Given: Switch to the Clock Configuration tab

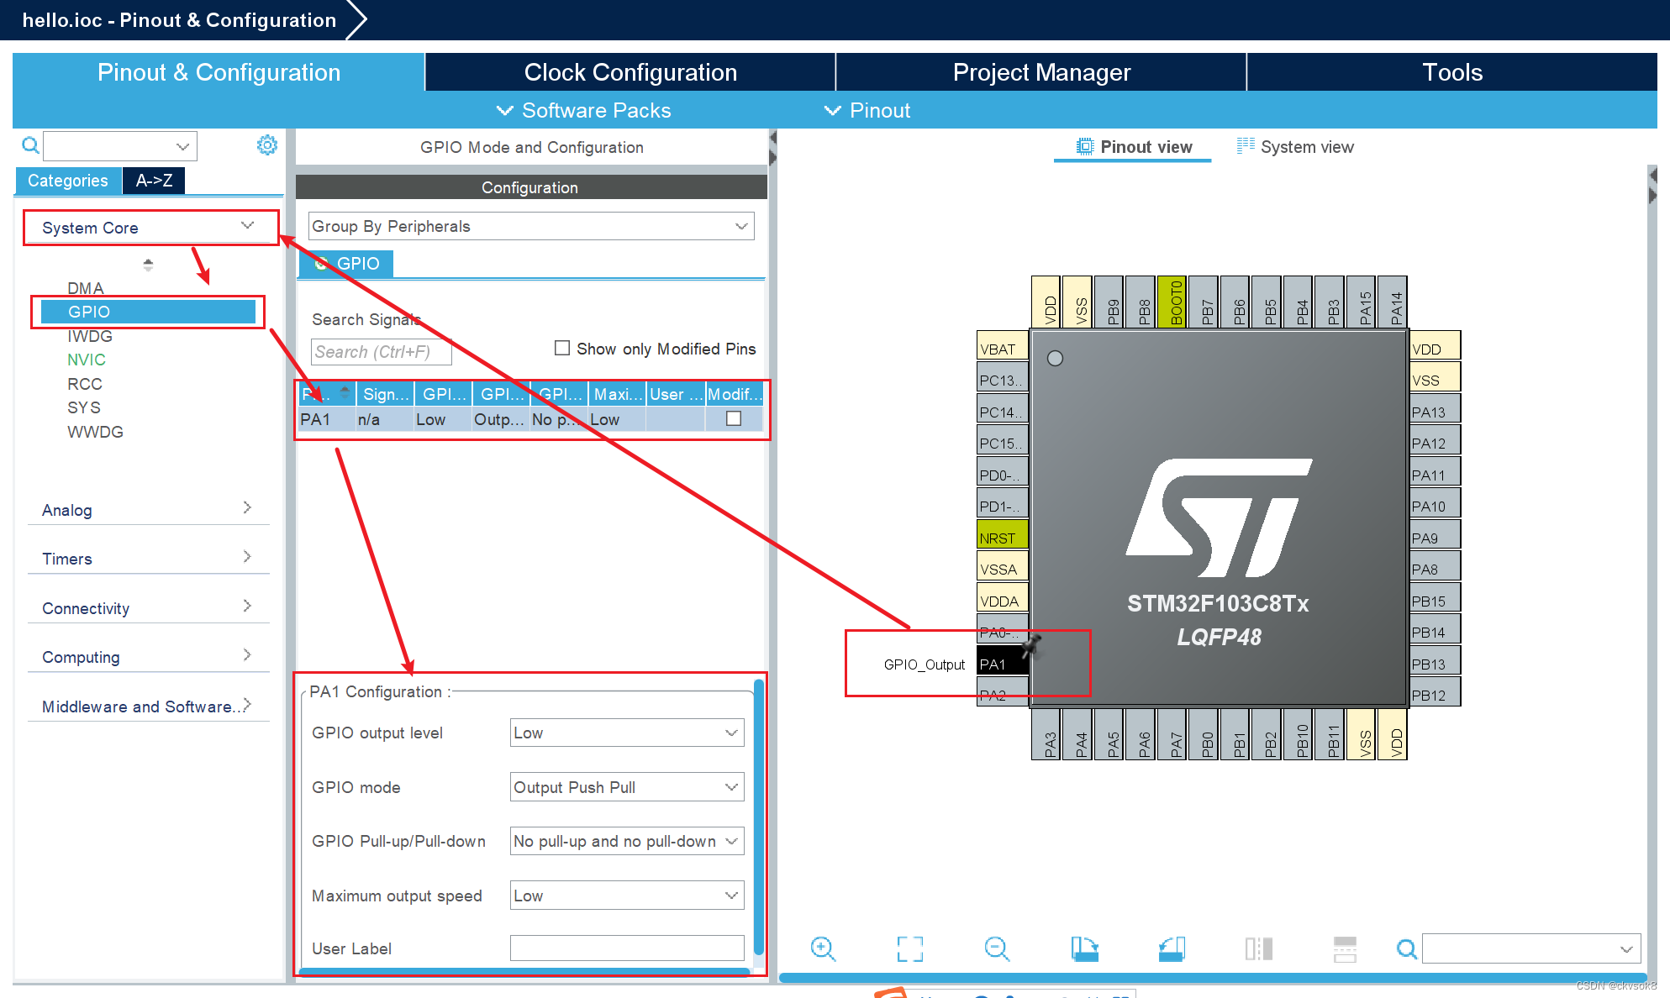Looking at the screenshot, I should tap(630, 72).
